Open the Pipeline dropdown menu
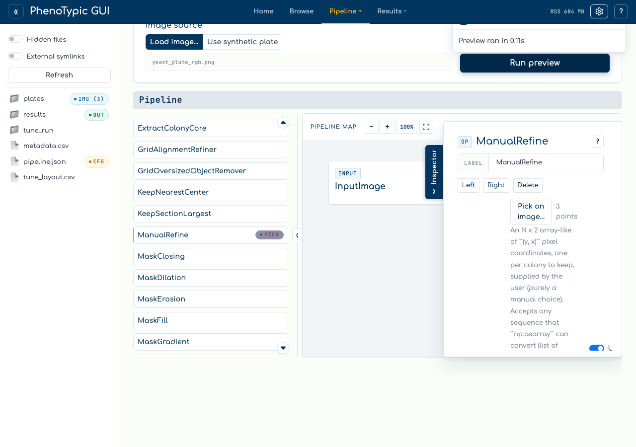 click(345, 11)
